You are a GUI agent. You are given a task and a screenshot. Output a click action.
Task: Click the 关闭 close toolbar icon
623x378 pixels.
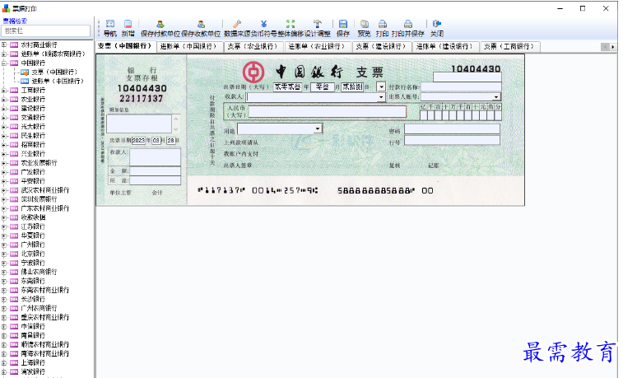coord(437,24)
